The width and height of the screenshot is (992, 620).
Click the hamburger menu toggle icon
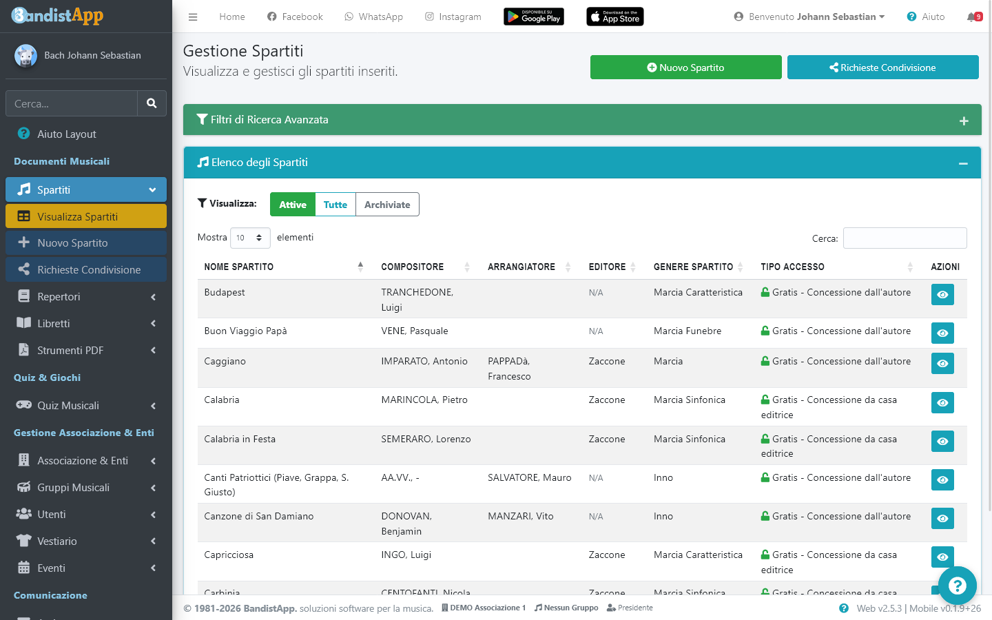pos(193,17)
